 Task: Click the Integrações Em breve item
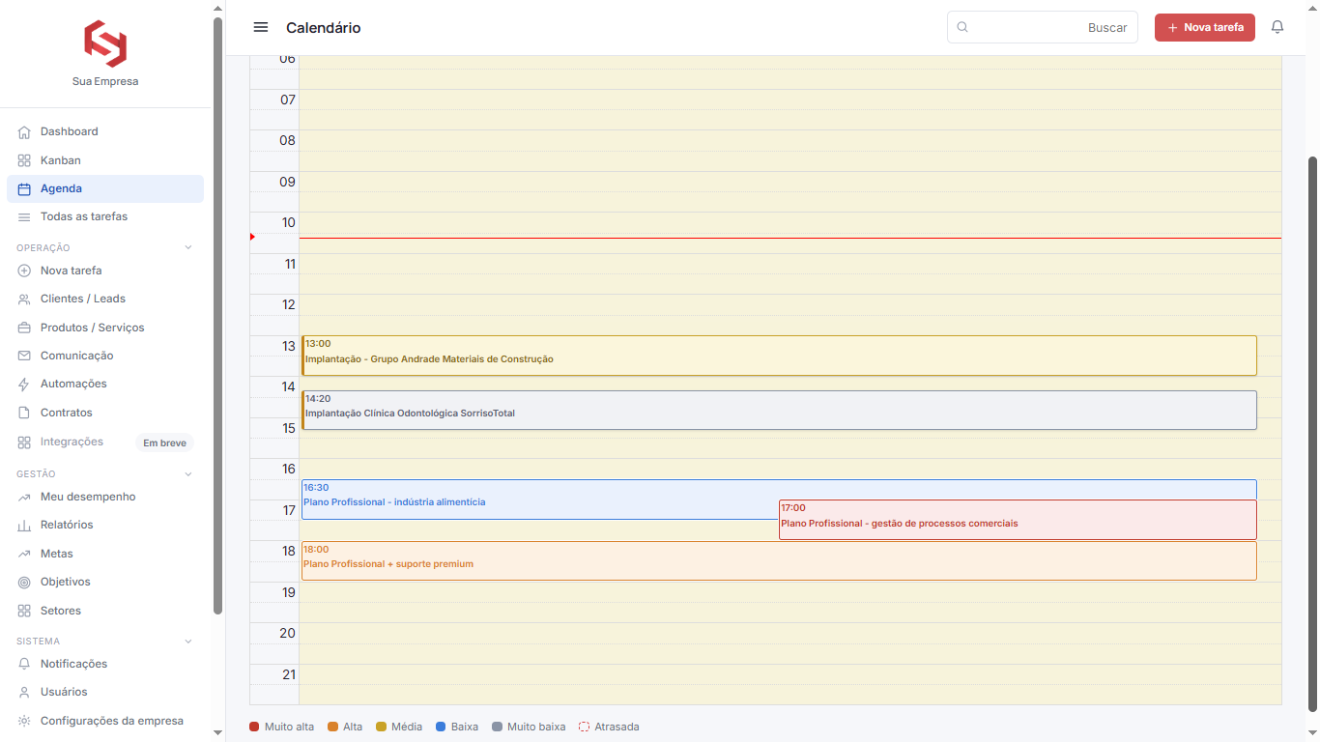[105, 442]
